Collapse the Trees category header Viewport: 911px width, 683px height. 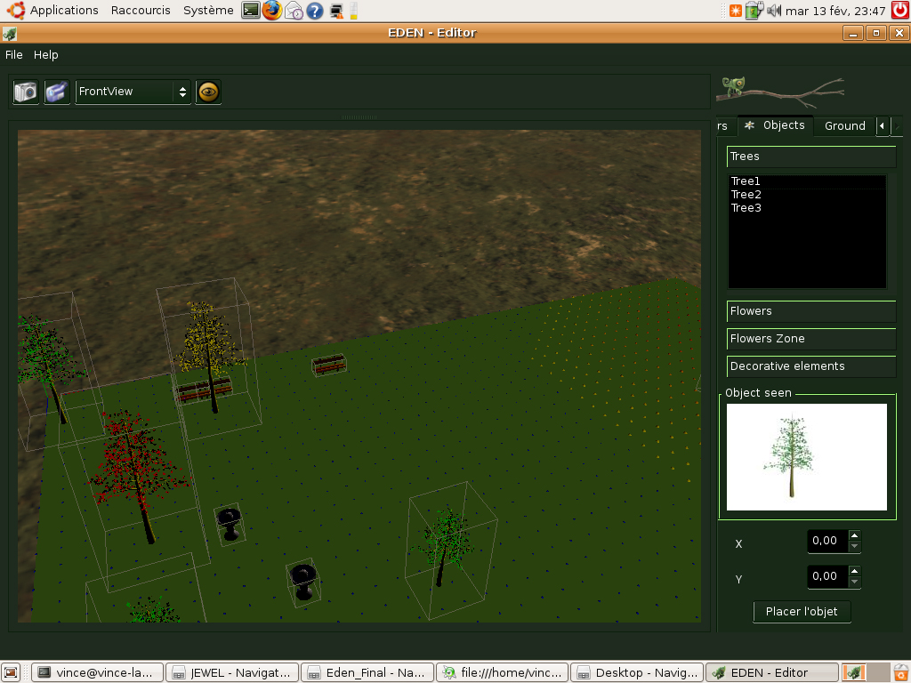tap(811, 157)
